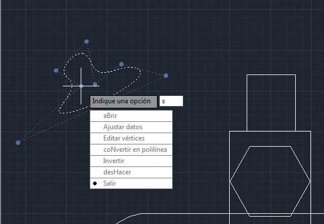Choose coNvertir en polilínea option
The width and height of the screenshot is (324, 224).
(131, 150)
